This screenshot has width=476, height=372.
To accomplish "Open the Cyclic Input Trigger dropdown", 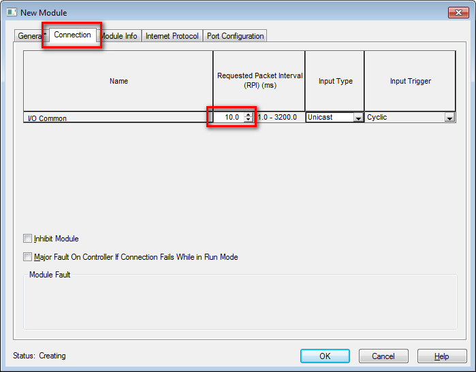I will [449, 118].
